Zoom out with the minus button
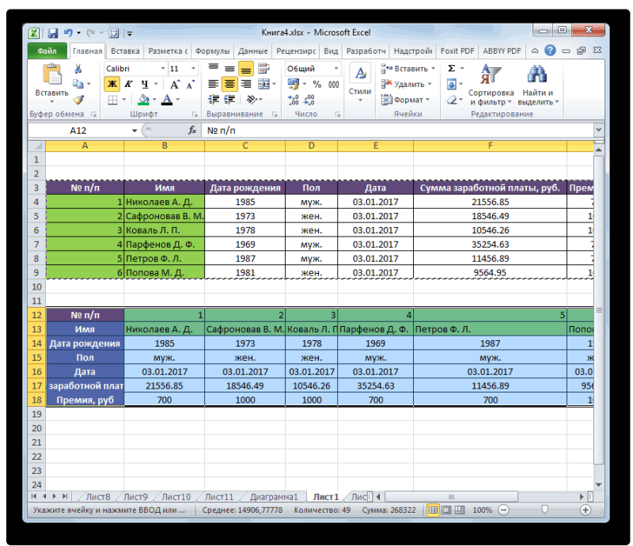 pos(503,510)
